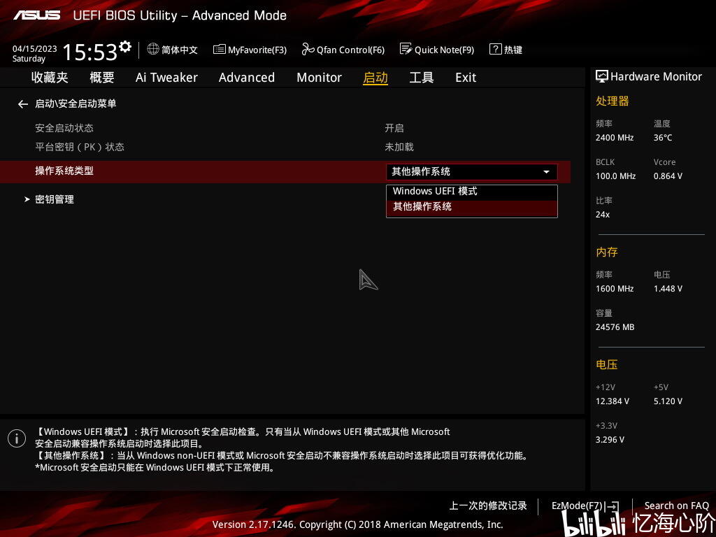
Task: Click 平台密钥（PK）状态 label
Action: tap(80, 147)
